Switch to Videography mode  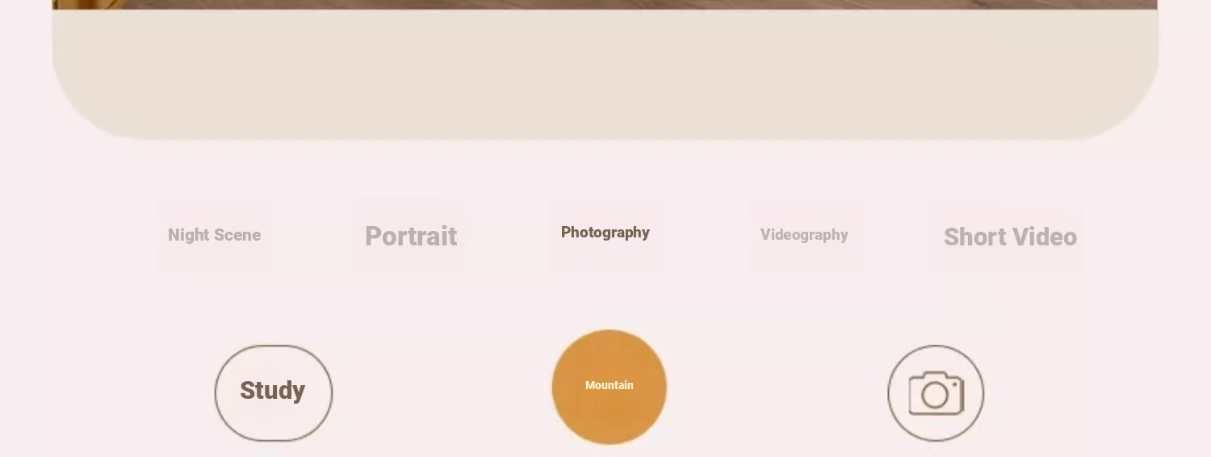(804, 235)
